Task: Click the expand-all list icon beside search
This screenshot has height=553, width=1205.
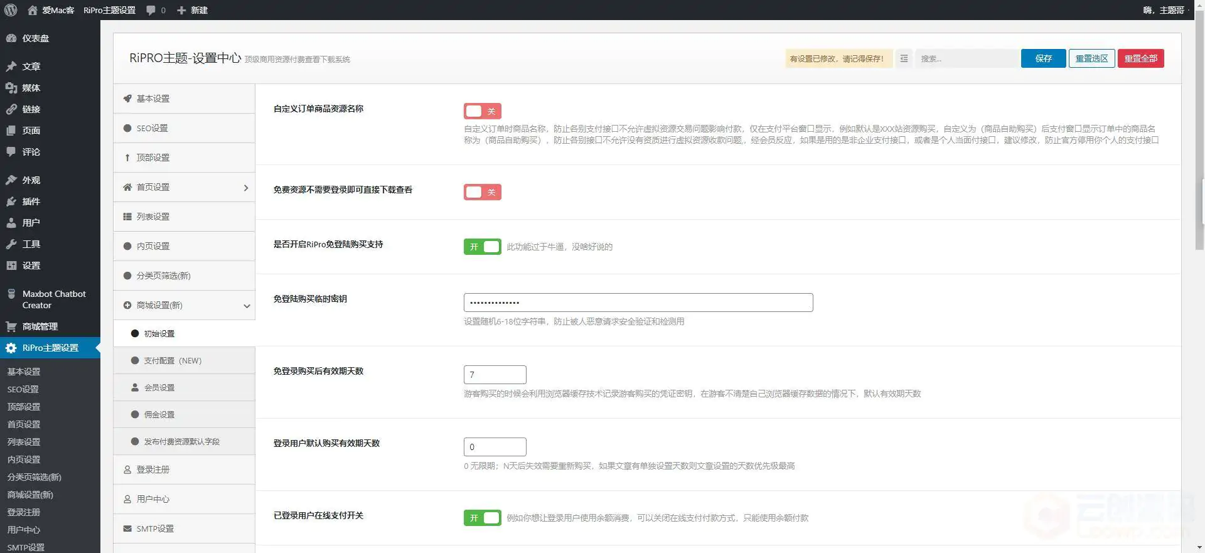Action: click(x=904, y=58)
